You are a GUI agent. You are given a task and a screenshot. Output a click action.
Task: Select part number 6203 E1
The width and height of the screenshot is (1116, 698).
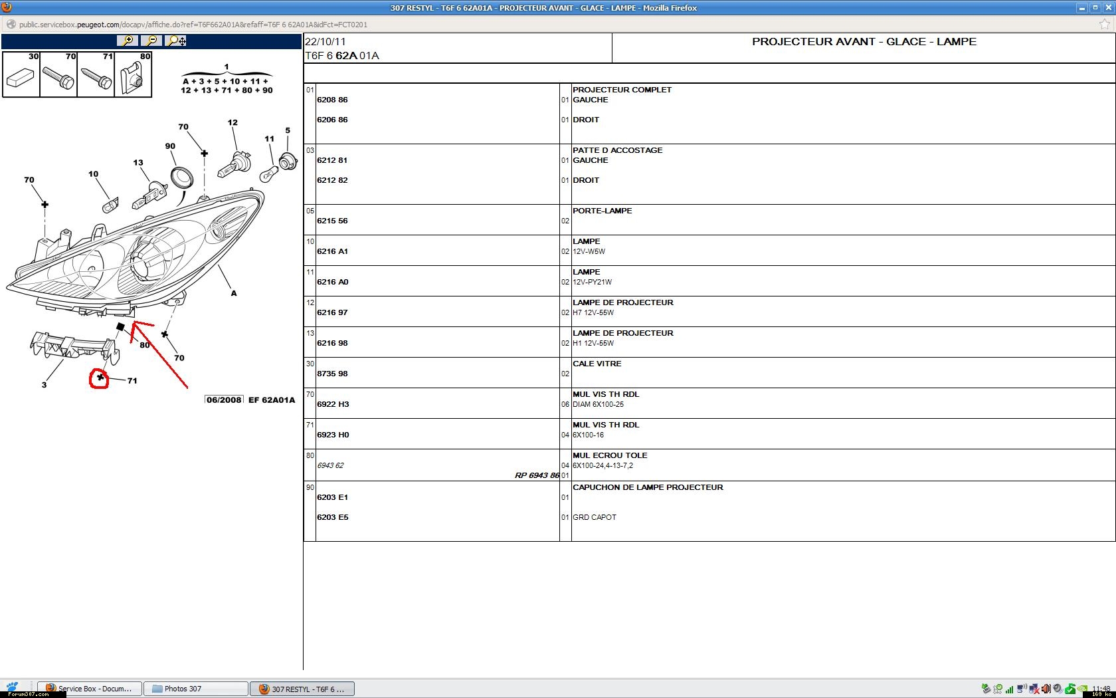[332, 497]
